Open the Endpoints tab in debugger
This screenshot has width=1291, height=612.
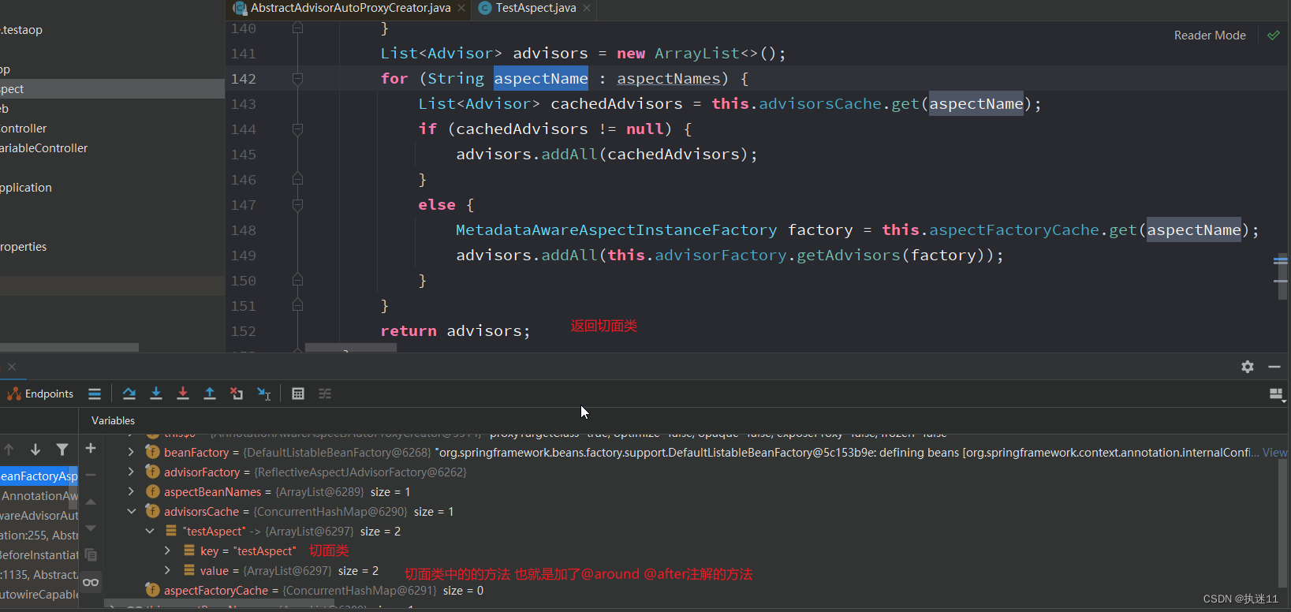click(40, 394)
